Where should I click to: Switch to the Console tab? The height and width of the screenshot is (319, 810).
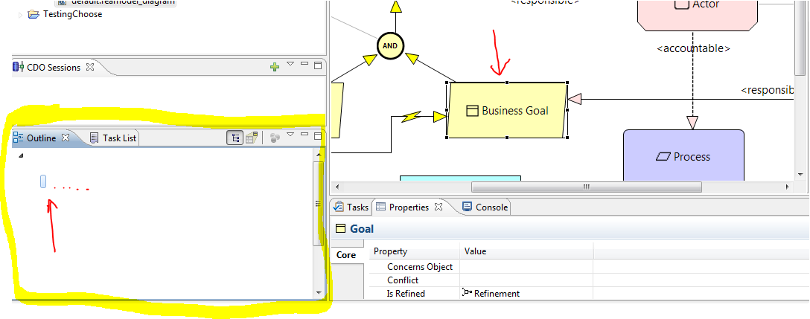pos(485,207)
